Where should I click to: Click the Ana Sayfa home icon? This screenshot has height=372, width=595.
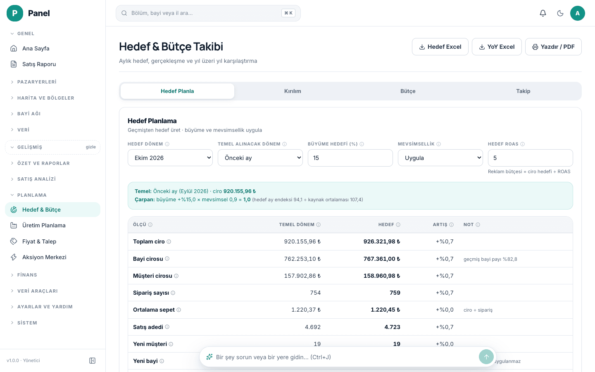pos(14,48)
